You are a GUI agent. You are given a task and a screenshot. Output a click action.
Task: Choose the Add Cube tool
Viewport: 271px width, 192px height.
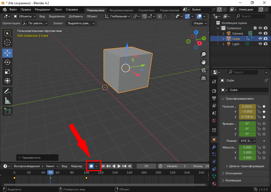[x=7, y=111]
